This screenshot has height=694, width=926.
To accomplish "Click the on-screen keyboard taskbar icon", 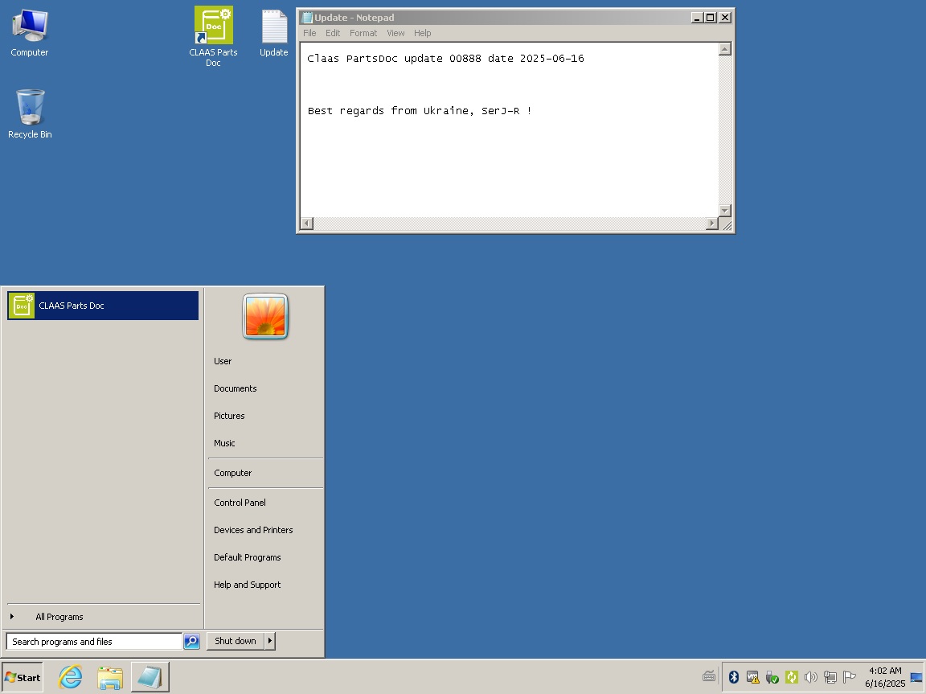I will [x=709, y=677].
